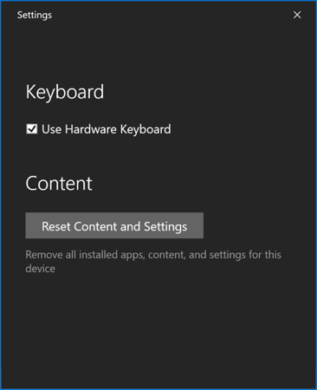Click 'Reset' word on the gray button

click(x=56, y=226)
